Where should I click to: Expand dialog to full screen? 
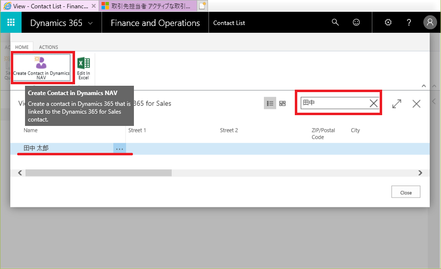point(396,104)
